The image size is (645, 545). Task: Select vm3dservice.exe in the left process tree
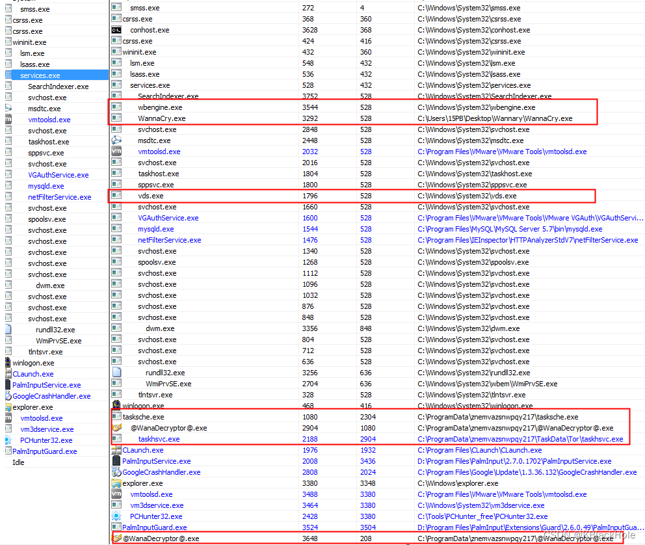pyautogui.click(x=47, y=429)
